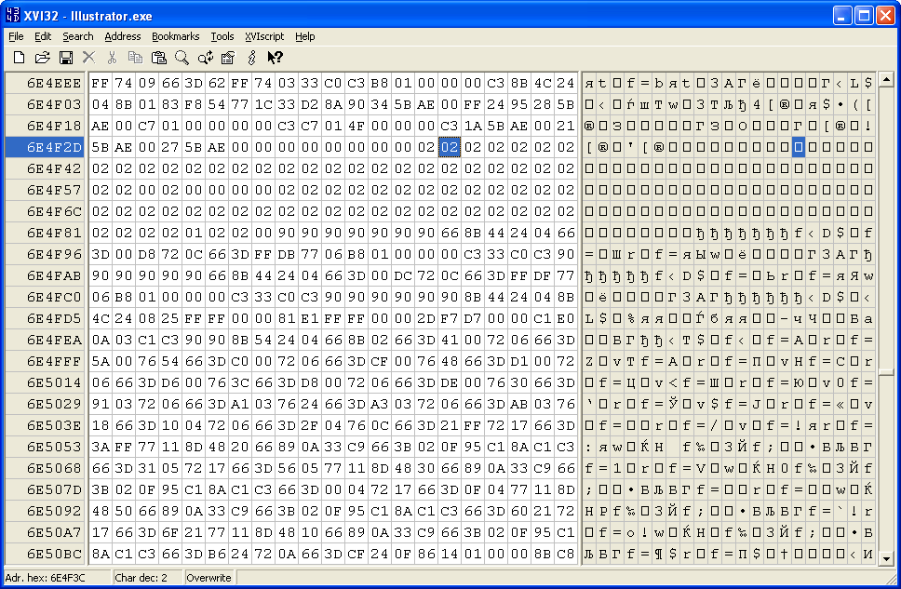The width and height of the screenshot is (901, 589).
Task: Click the scrollbar down arrow
Action: click(887, 558)
